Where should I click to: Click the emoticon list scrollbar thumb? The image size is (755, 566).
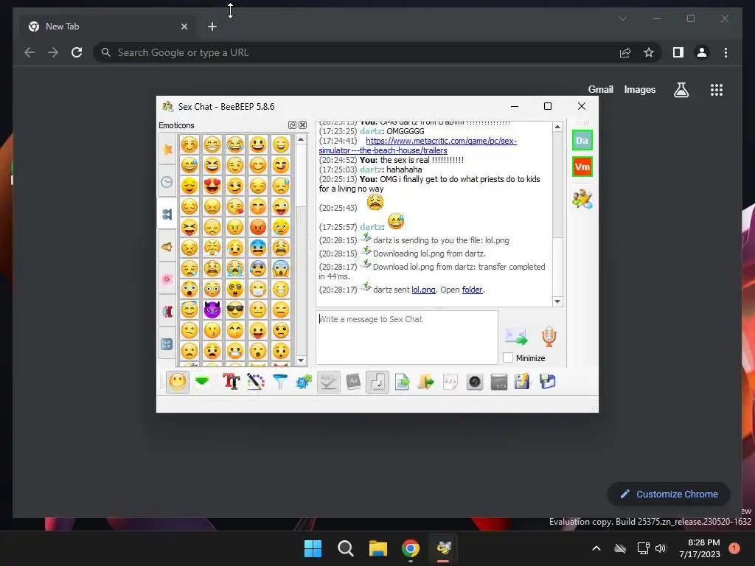point(301,175)
